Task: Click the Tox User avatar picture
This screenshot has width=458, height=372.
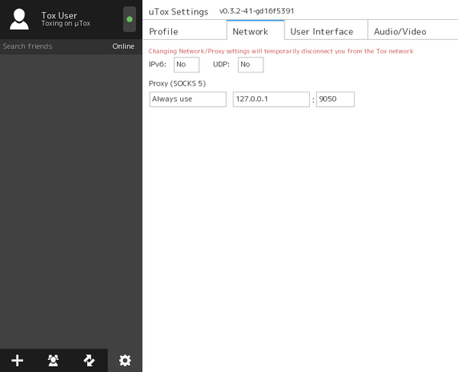Action: (19, 19)
